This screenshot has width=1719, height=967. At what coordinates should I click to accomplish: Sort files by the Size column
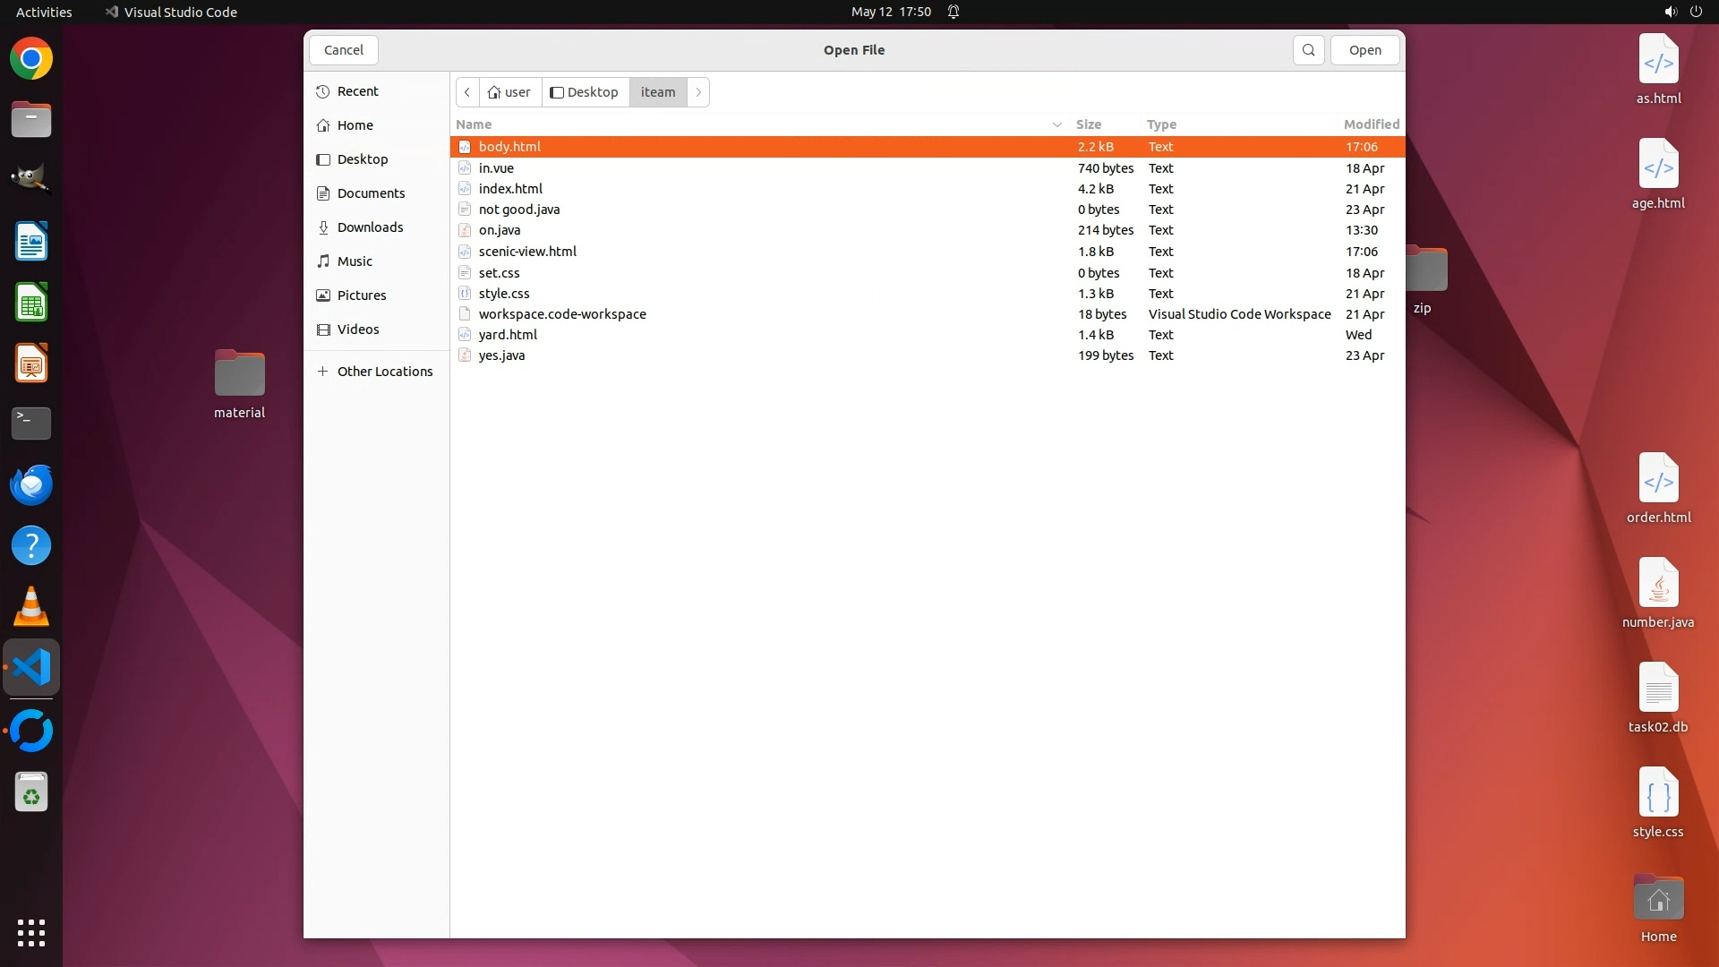tap(1088, 124)
